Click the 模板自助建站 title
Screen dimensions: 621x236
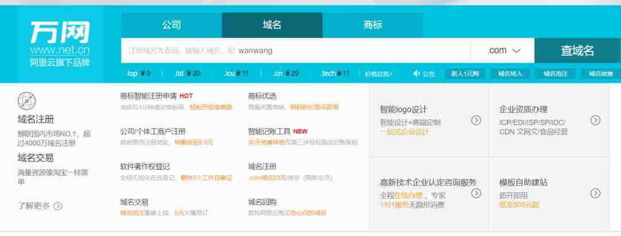524,182
